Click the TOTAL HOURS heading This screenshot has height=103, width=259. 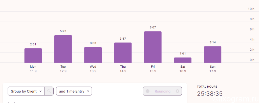click(x=207, y=87)
